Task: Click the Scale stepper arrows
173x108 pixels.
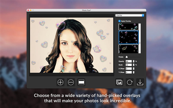Action: tap(133, 65)
